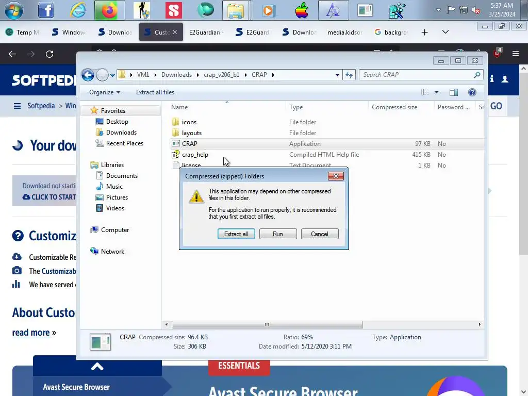The image size is (528, 396).
Task: Go back in Firefox browser
Action: click(x=12, y=54)
